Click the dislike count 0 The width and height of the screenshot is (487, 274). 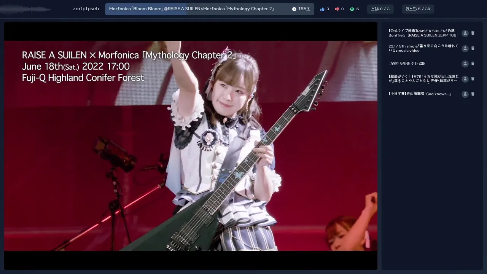[x=342, y=9]
